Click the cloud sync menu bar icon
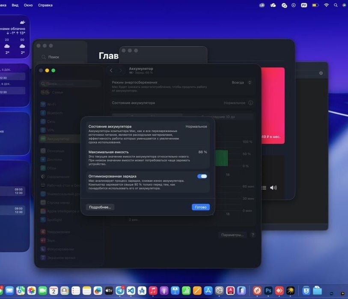The image size is (348, 299). coord(273,5)
